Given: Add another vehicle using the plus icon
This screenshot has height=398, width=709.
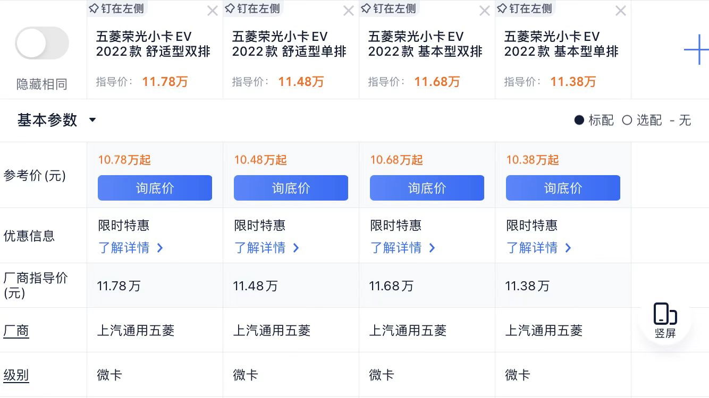Looking at the screenshot, I should (x=697, y=49).
